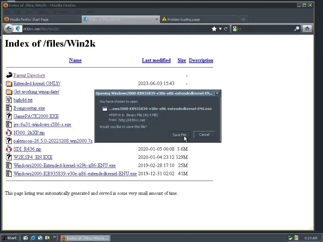The image size is (323, 242).
Task: Click unknown-type icon beside W2KSP4_EN.EXE
Action: (x=9, y=157)
